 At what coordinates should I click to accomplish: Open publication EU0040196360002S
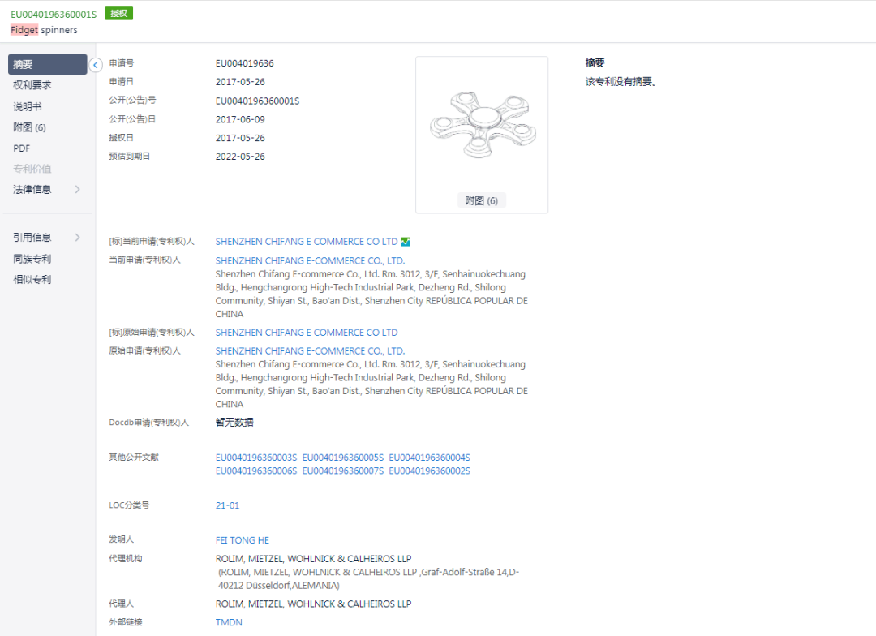(428, 470)
